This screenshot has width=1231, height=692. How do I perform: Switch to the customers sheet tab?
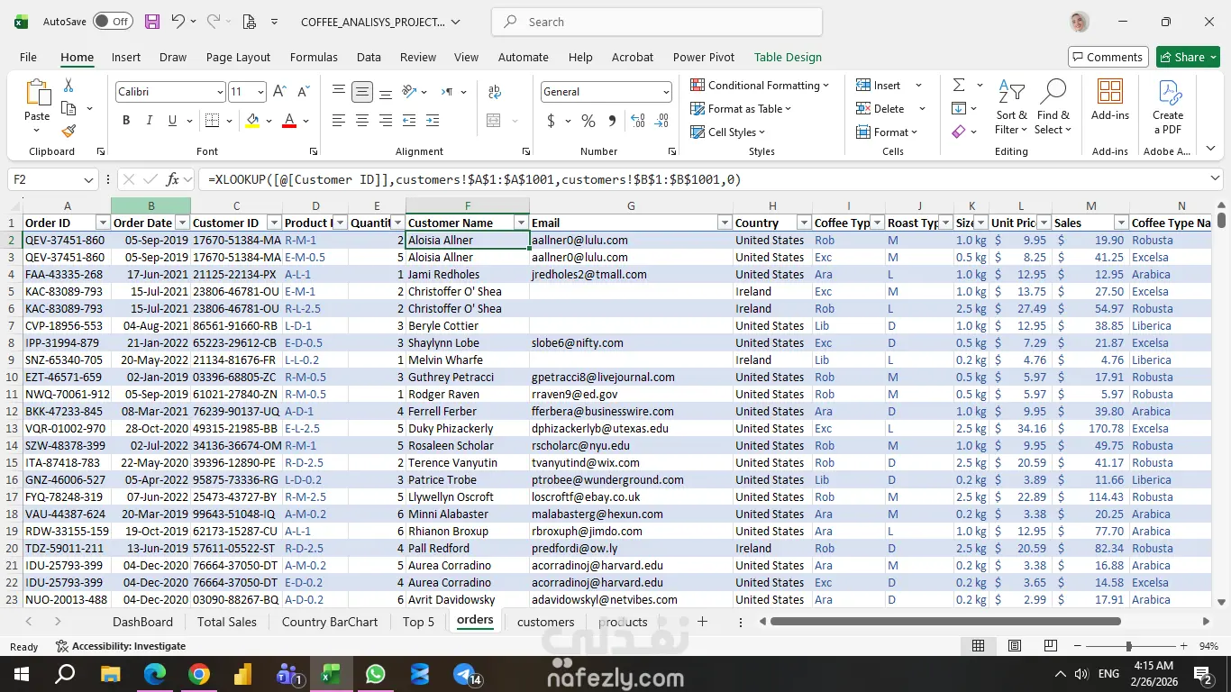(x=545, y=622)
